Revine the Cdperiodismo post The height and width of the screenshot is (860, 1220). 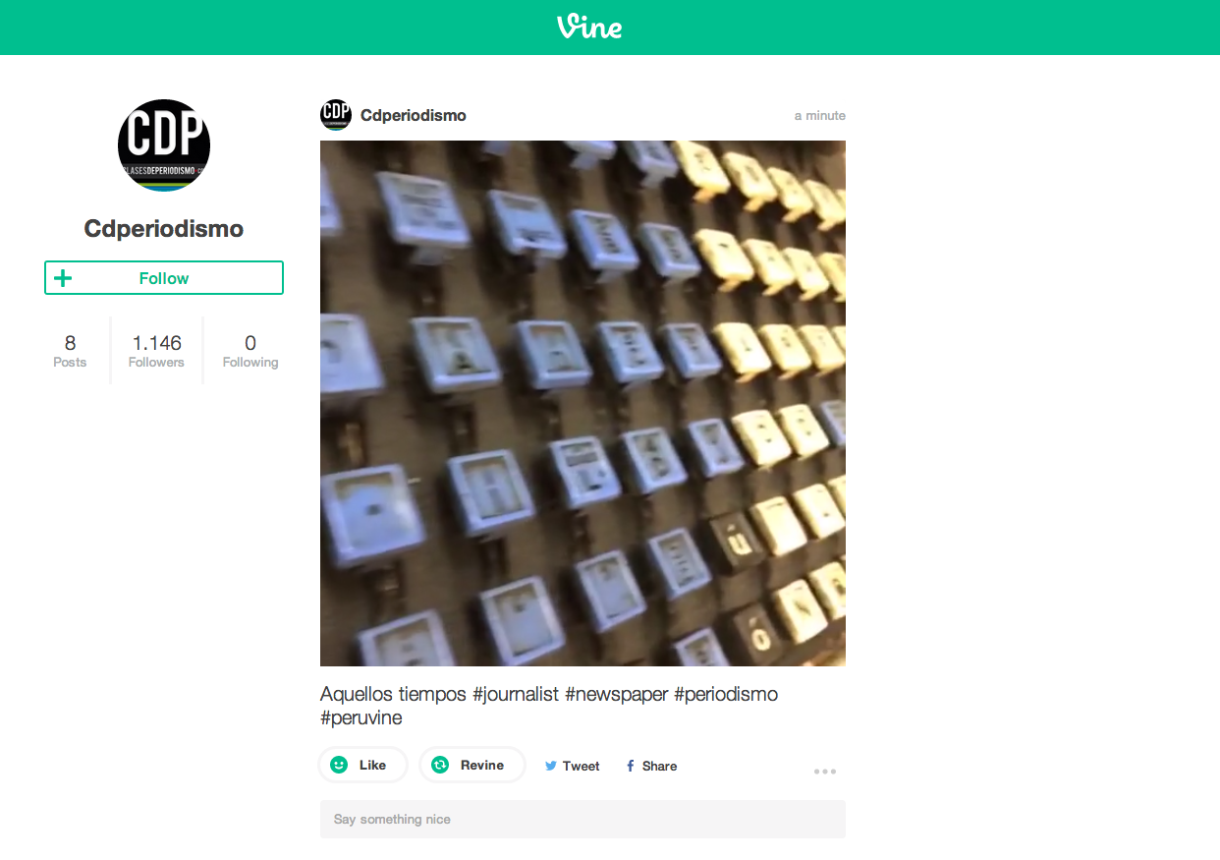(x=471, y=765)
